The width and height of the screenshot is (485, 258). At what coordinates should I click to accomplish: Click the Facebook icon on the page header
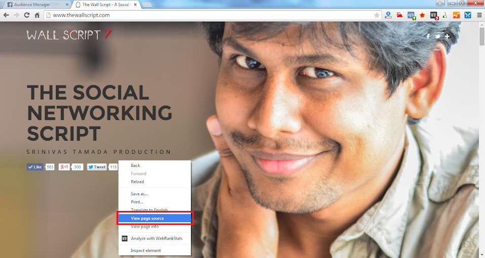[428, 36]
